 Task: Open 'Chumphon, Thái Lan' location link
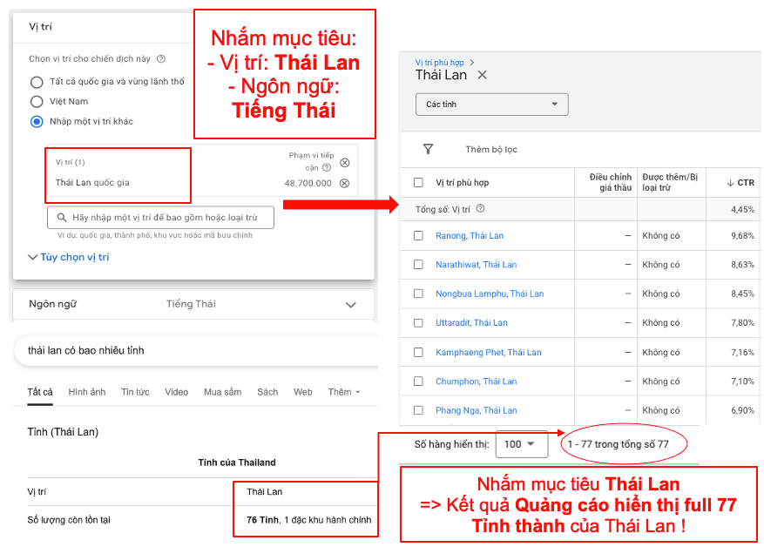(x=476, y=382)
